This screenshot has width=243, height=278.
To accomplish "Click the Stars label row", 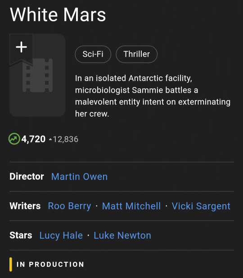I will pos(121,236).
